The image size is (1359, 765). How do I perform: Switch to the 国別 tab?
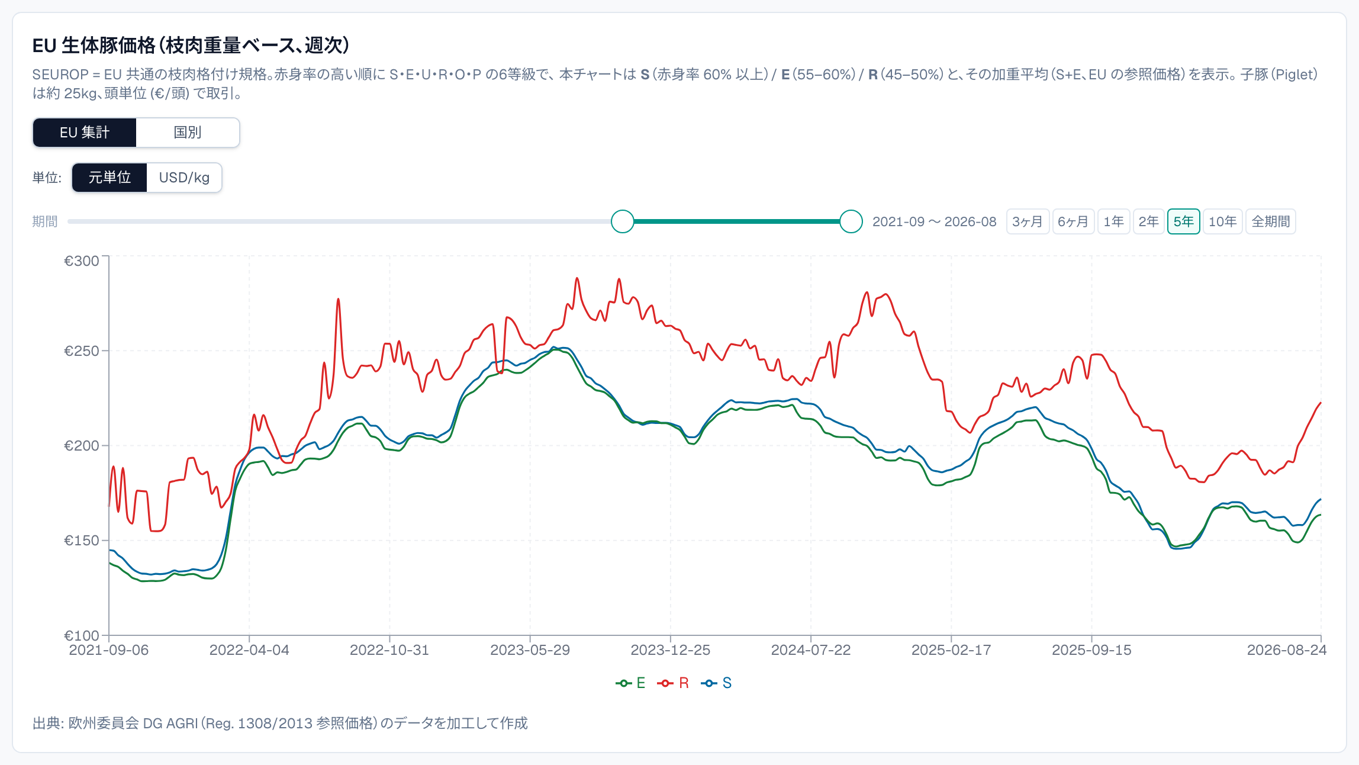coord(188,132)
